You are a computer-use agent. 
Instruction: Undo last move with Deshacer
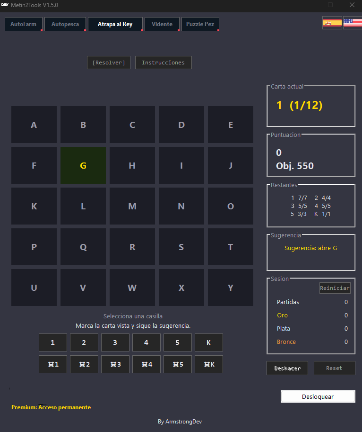coord(287,368)
